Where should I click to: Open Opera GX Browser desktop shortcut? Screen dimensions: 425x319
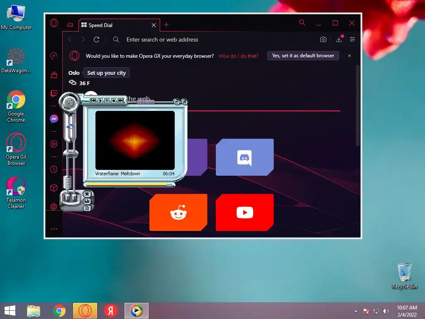(16, 149)
